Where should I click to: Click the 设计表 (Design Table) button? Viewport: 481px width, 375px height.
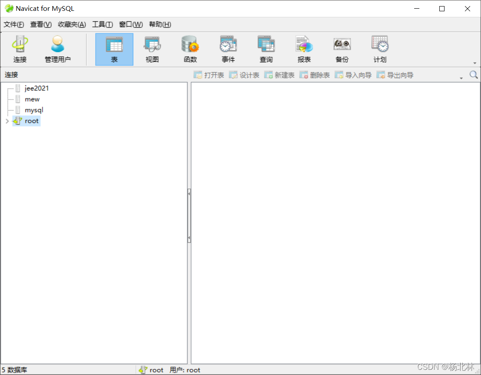click(x=244, y=75)
